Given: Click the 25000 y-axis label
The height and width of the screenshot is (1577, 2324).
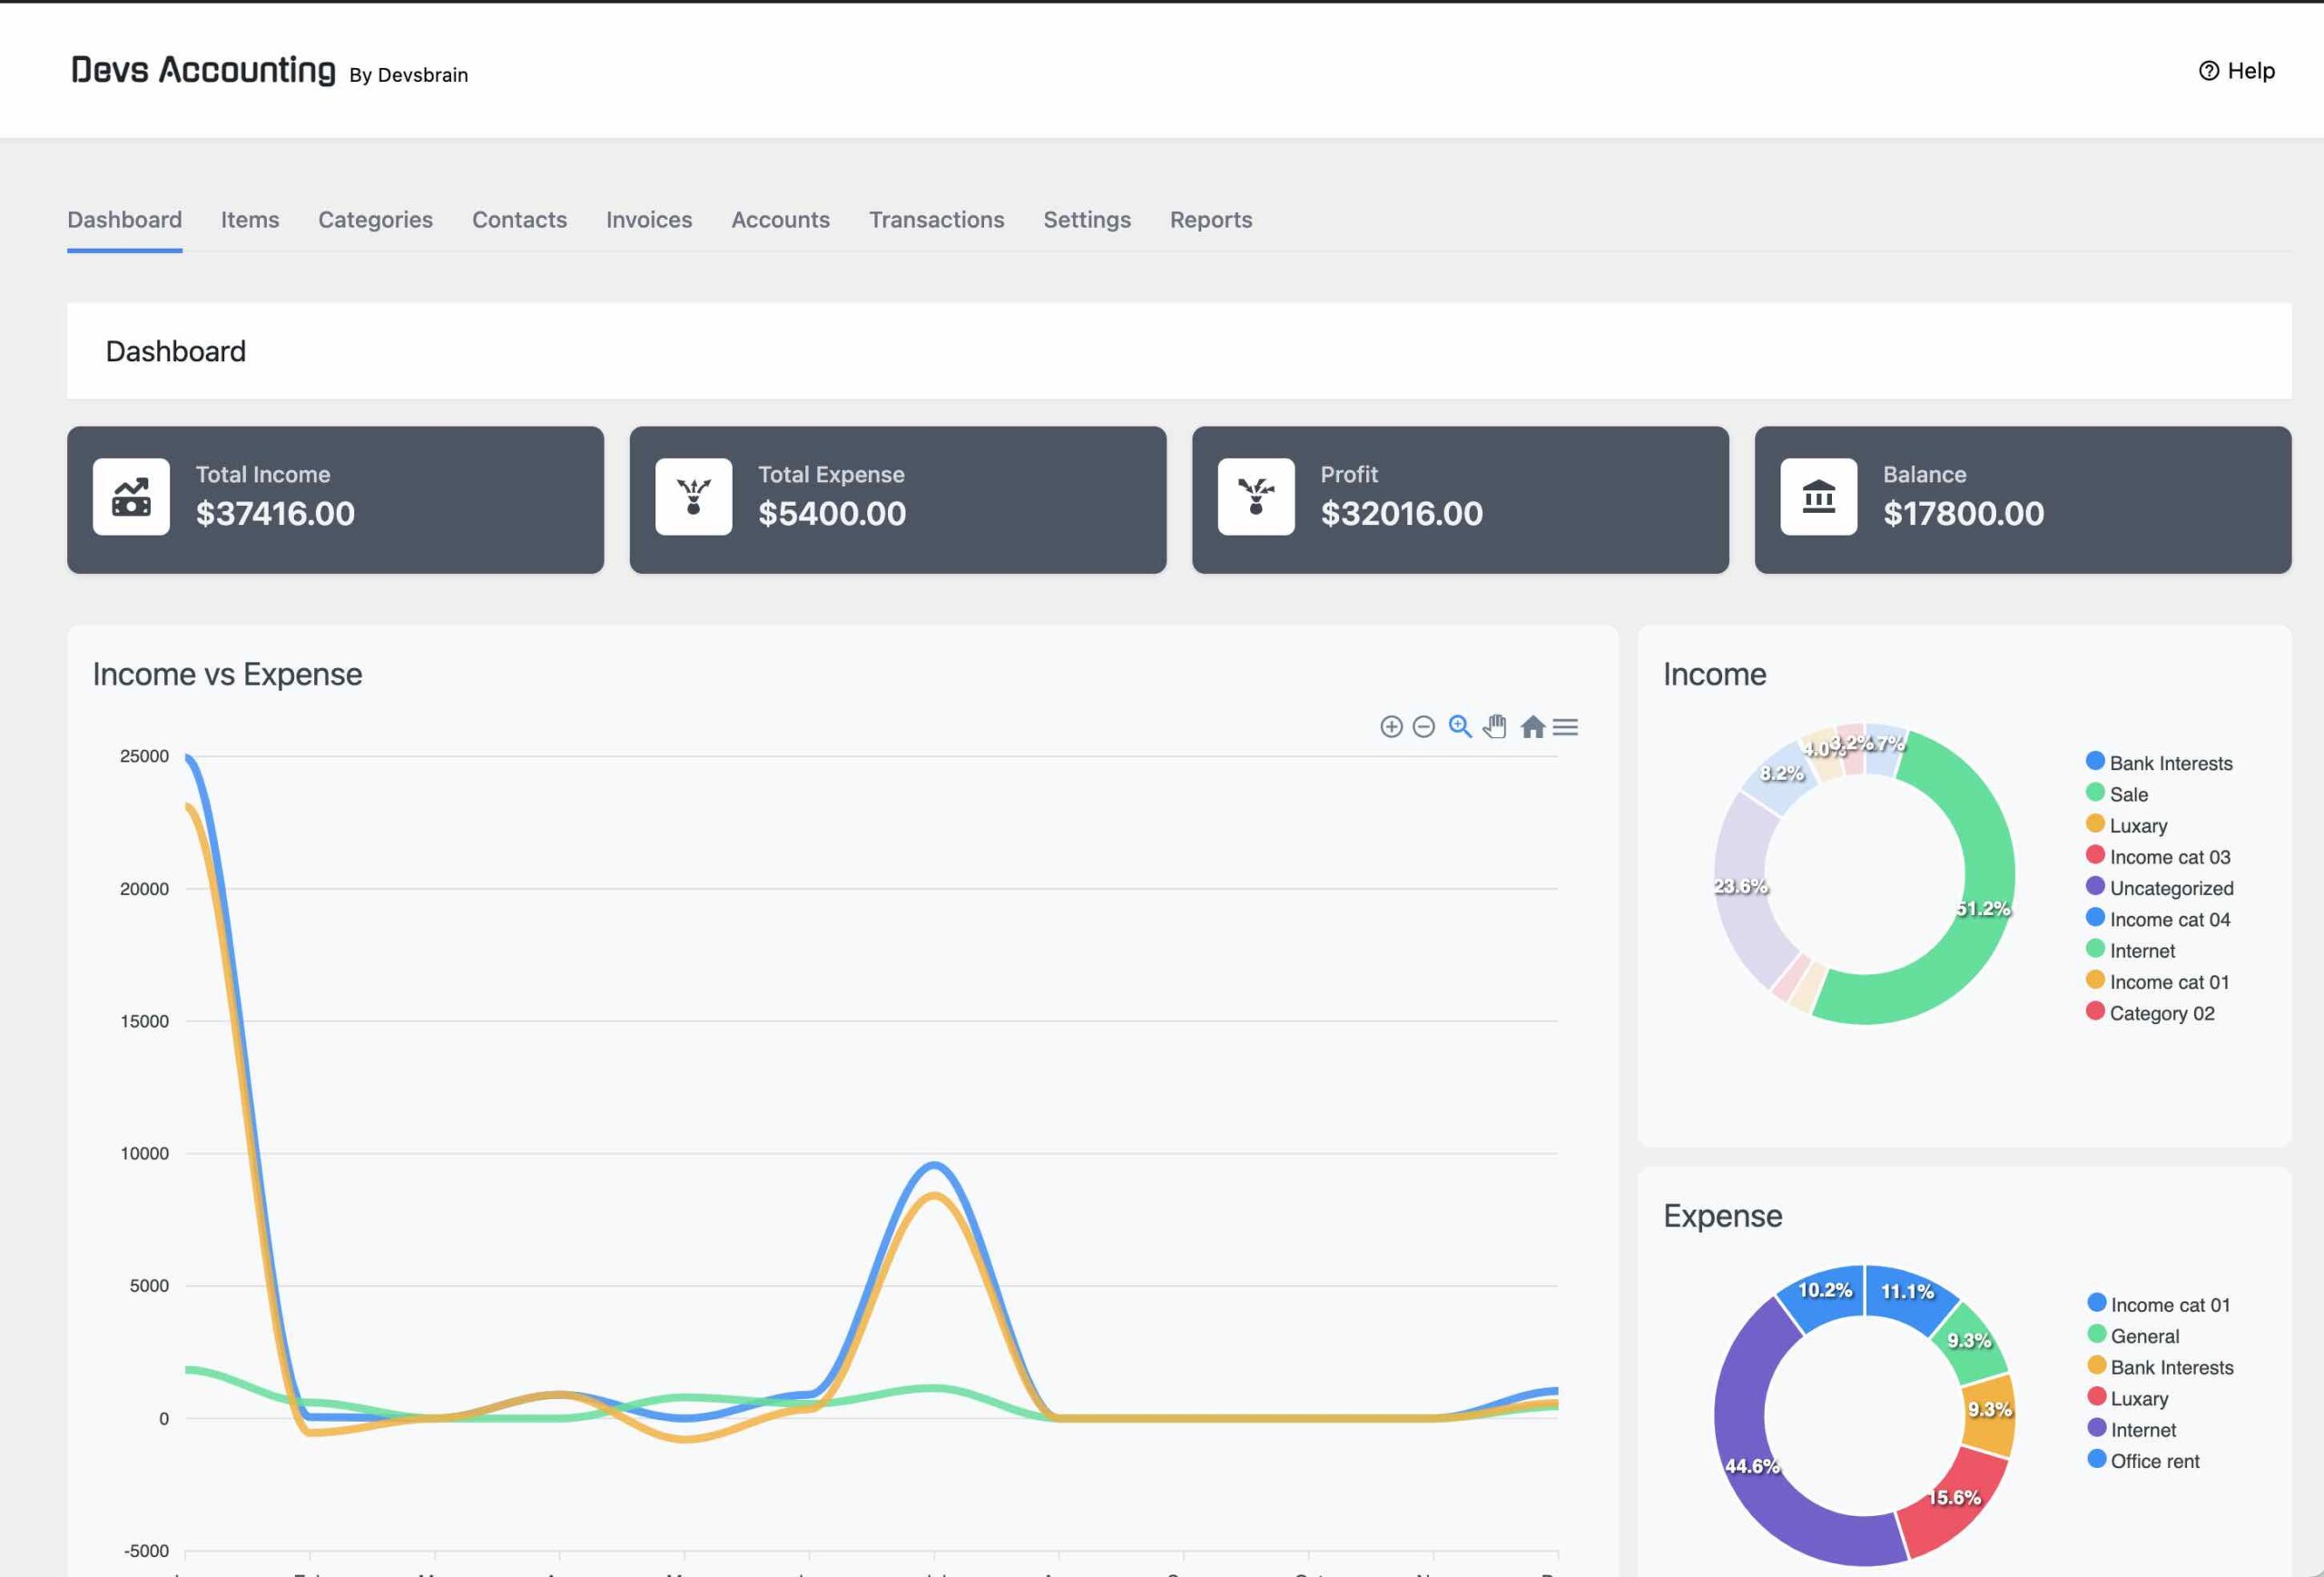Looking at the screenshot, I should pyautogui.click(x=144, y=756).
